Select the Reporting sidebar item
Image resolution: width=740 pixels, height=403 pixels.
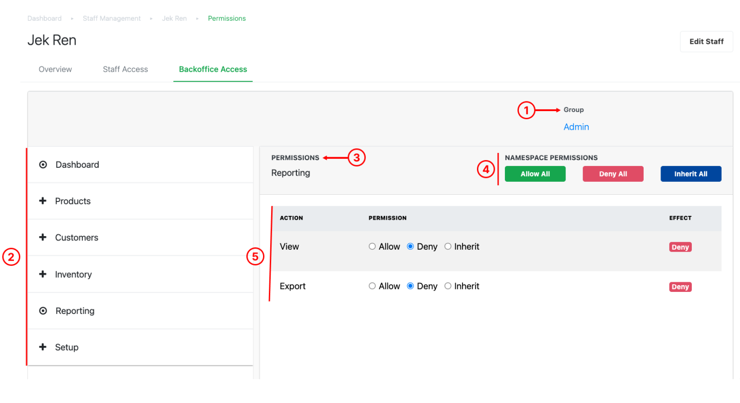[x=140, y=311]
